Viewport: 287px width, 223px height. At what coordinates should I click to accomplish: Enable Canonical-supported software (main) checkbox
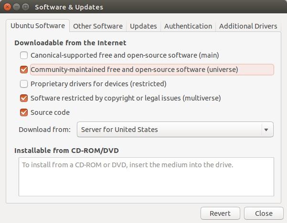pyautogui.click(x=24, y=55)
